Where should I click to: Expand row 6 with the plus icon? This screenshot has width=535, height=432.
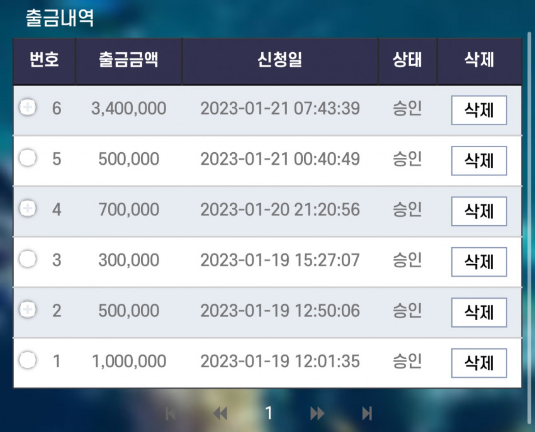[28, 108]
